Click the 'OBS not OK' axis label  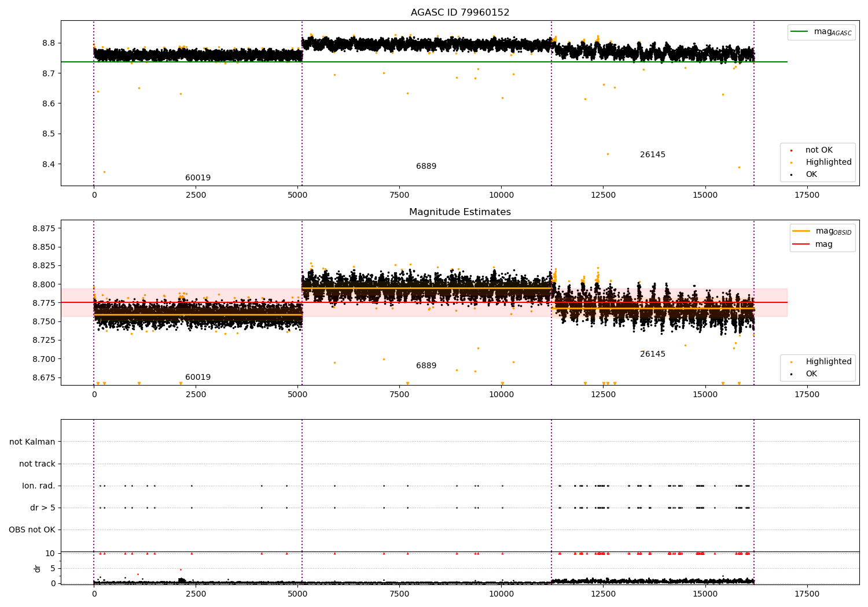pyautogui.click(x=32, y=530)
